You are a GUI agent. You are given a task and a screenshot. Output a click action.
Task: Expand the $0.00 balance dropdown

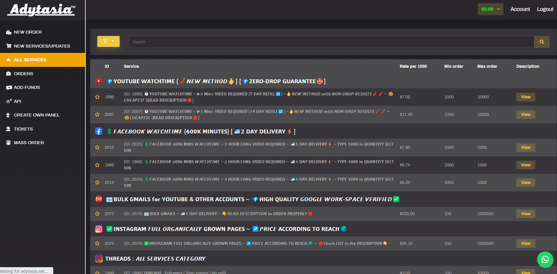pos(490,9)
